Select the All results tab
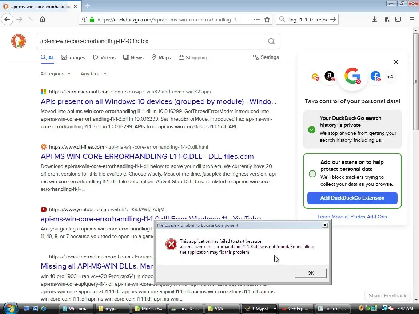Viewport: 419px width, 314px height. (x=47, y=57)
